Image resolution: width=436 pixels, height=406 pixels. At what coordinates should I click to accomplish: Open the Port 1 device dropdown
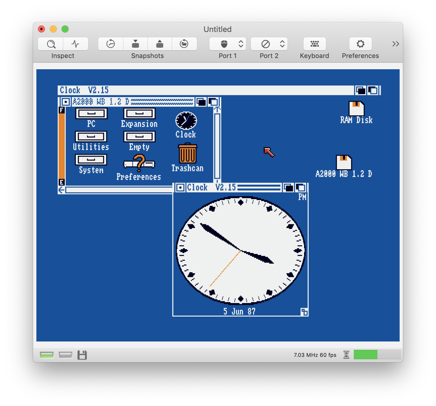point(228,44)
